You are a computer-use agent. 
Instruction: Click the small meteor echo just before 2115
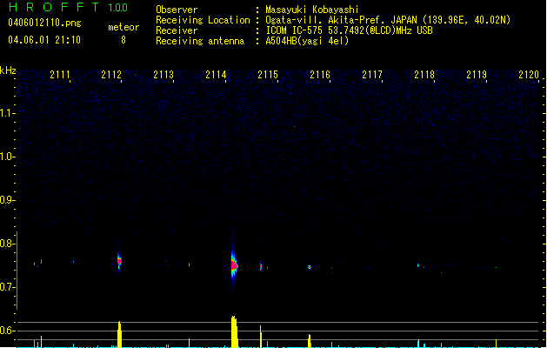point(261,267)
